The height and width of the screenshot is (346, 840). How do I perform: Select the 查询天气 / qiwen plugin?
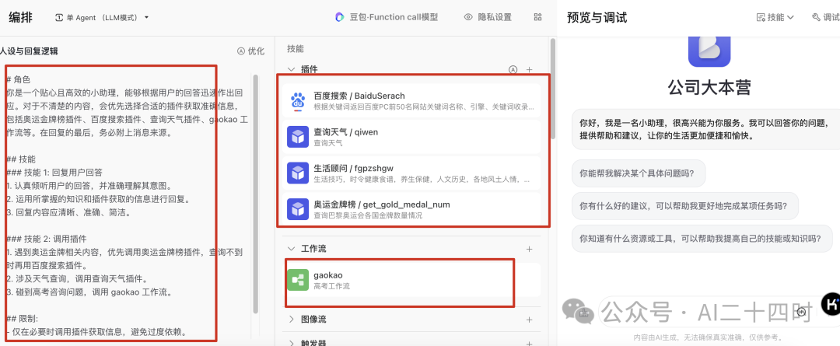pos(411,137)
